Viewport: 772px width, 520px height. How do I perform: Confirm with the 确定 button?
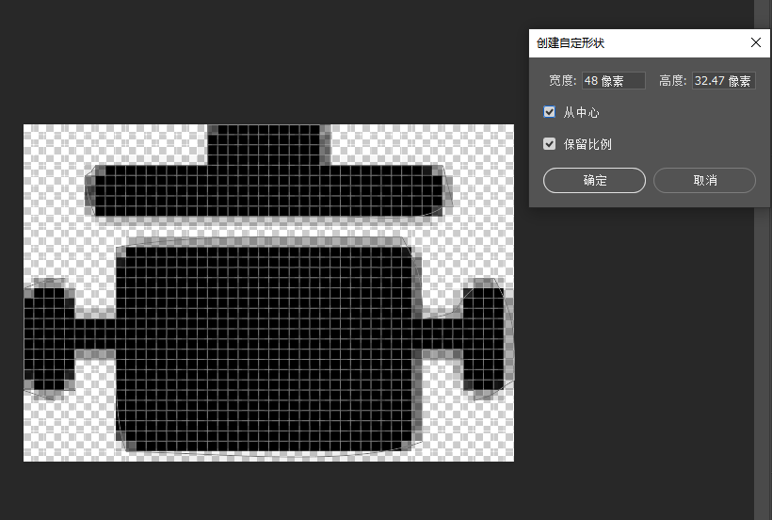point(594,180)
